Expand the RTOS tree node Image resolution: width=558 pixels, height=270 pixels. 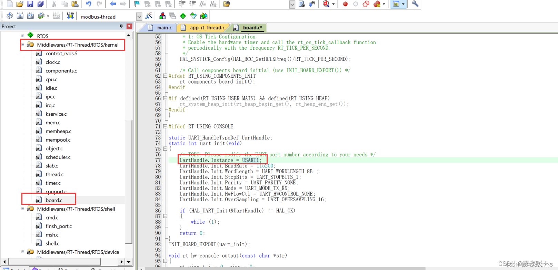coord(23,36)
